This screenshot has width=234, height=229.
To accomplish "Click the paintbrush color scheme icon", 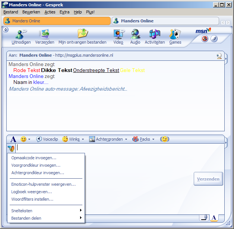I will coord(214,39).
